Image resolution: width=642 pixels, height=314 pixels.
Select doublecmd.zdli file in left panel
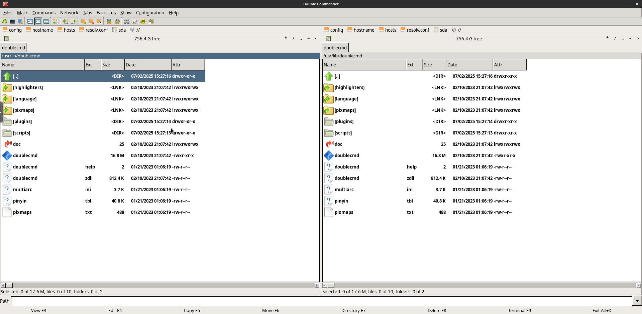(103, 178)
